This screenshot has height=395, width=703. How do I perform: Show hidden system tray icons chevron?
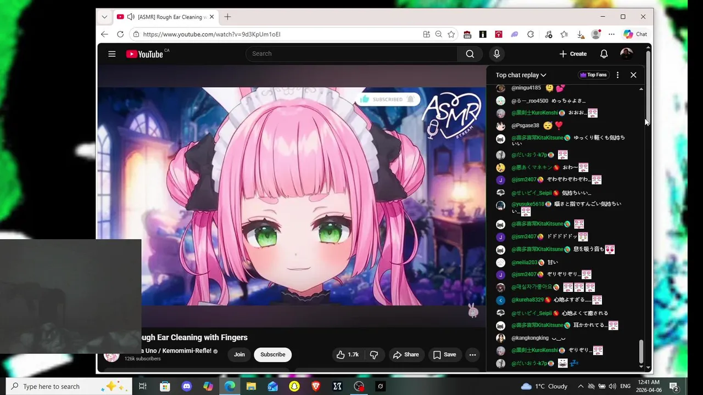coord(581,386)
